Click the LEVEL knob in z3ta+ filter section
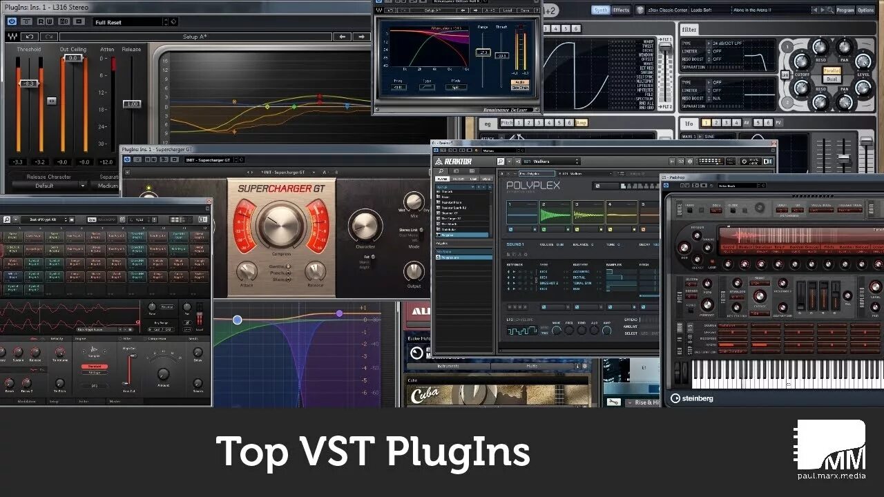The image size is (884, 497). 863,61
